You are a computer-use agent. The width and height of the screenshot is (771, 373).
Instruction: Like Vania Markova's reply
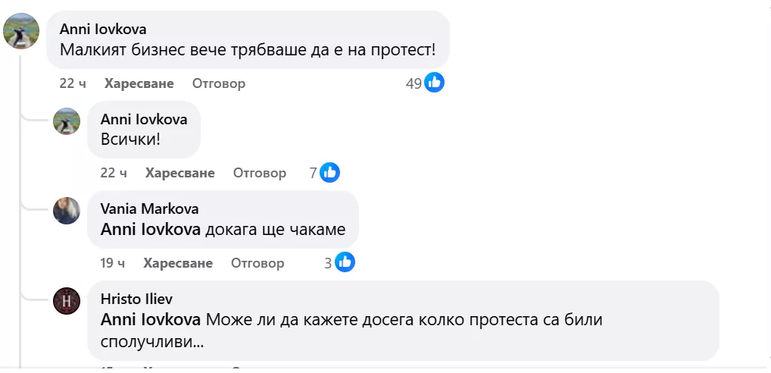point(178,263)
